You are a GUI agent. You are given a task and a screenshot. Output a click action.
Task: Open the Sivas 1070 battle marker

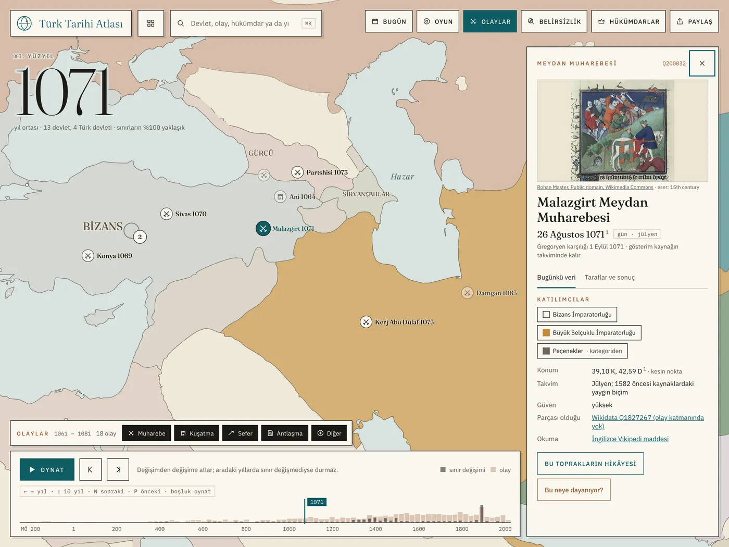click(x=166, y=214)
